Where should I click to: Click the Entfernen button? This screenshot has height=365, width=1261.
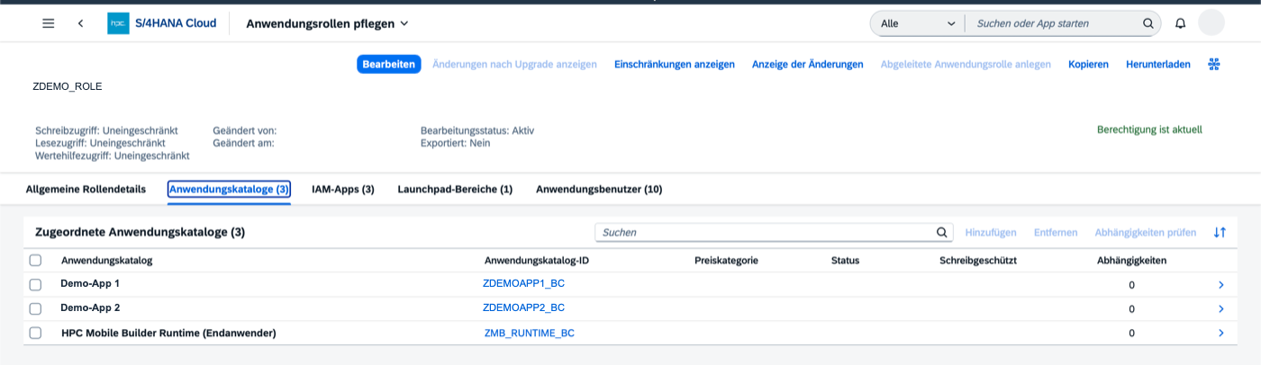click(1056, 232)
